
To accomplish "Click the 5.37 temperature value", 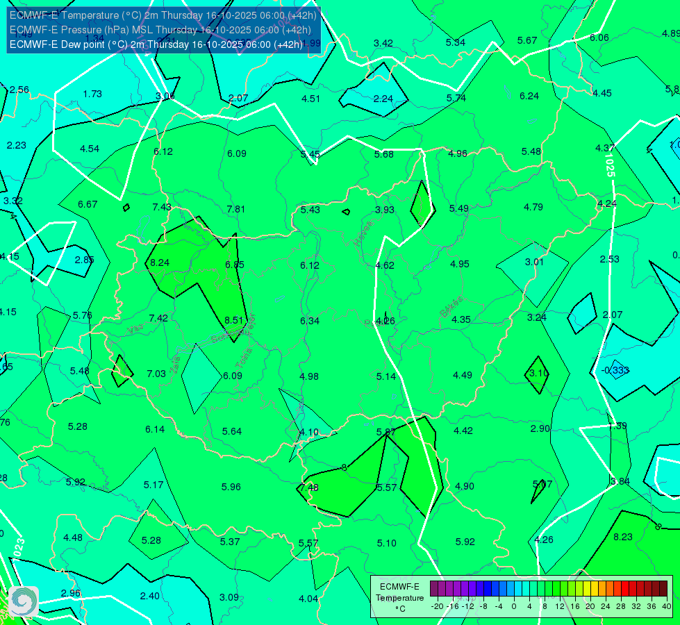I will pos(230,541).
